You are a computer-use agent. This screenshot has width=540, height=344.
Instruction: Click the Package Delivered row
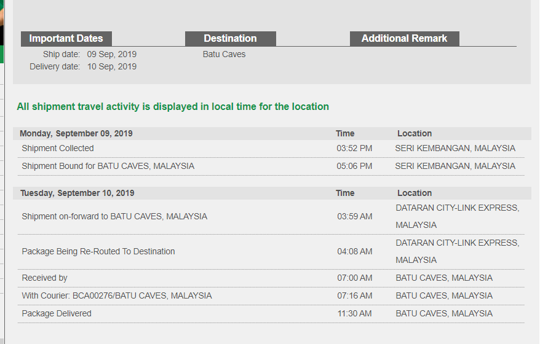pyautogui.click(x=271, y=314)
